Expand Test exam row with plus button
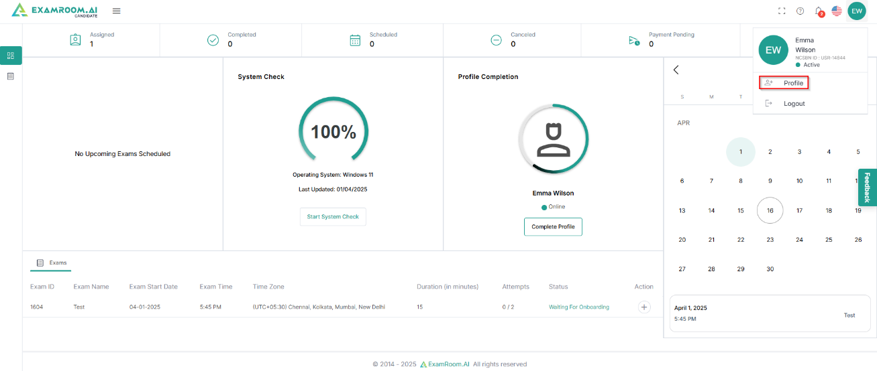Image resolution: width=877 pixels, height=371 pixels. pos(644,307)
